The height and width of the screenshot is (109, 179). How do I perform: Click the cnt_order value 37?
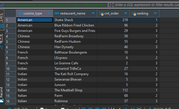point(113,101)
